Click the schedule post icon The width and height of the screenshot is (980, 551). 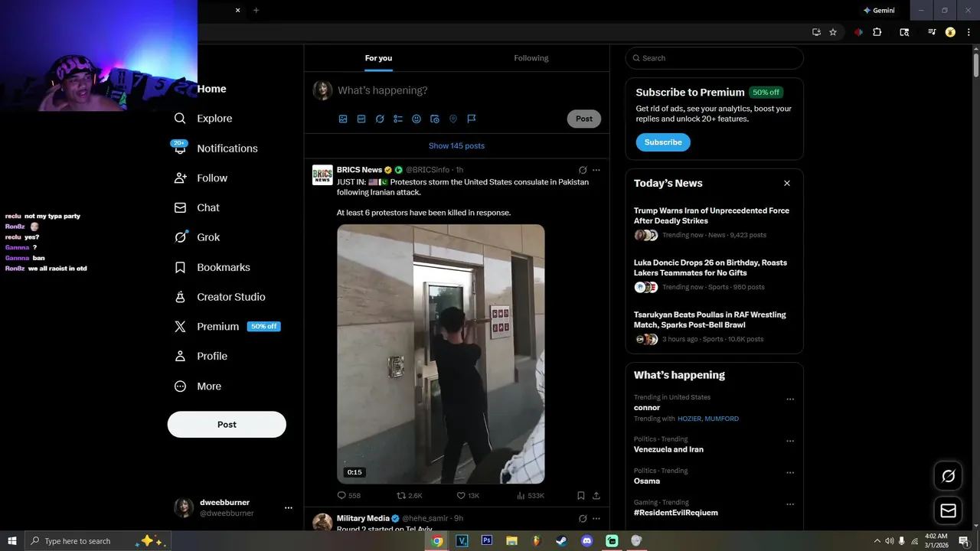click(435, 119)
